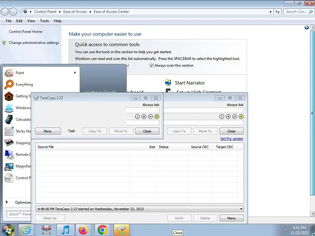The height and width of the screenshot is (236, 315).
Task: Launch Magnifier from Start menu
Action: point(18,166)
